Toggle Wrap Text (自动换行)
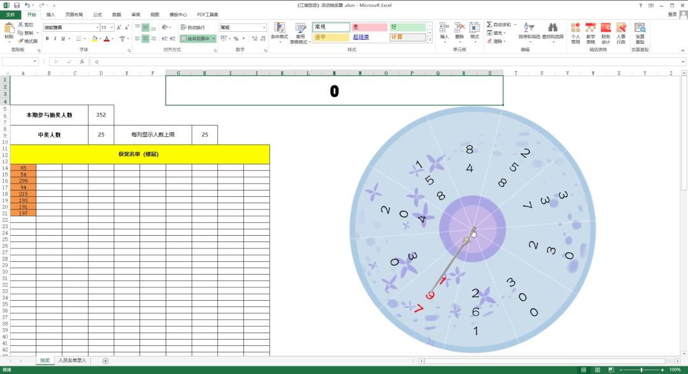Viewport: 688px width, 374px height. pos(193,27)
